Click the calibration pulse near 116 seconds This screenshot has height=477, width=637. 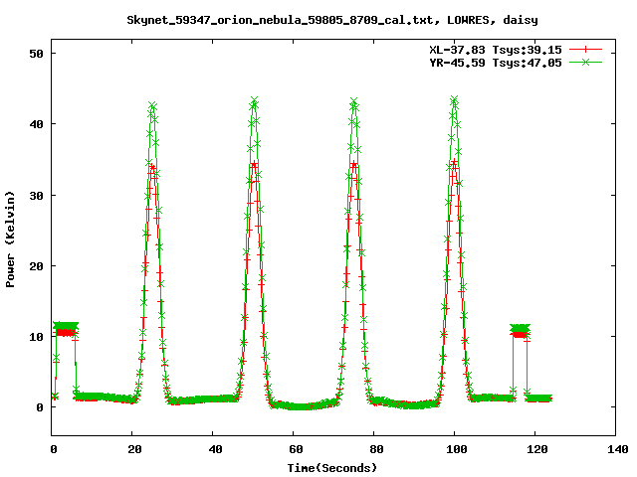pyautogui.click(x=520, y=331)
